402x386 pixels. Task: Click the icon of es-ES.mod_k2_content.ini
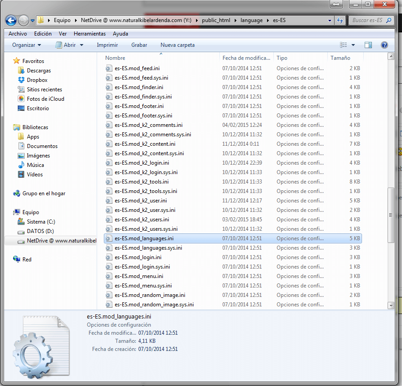(x=109, y=144)
